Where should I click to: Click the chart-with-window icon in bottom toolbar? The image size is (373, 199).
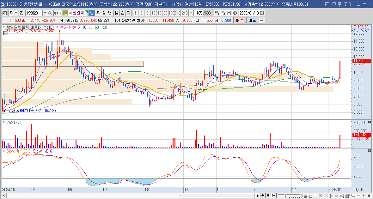click(347, 196)
